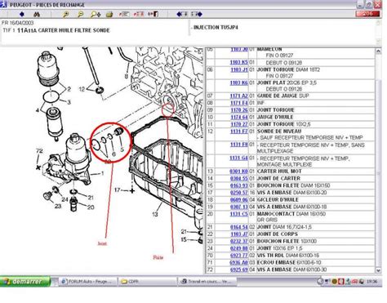387x303 pixels.
Task: Click the zoom out magnifier icon
Action: (80, 14)
